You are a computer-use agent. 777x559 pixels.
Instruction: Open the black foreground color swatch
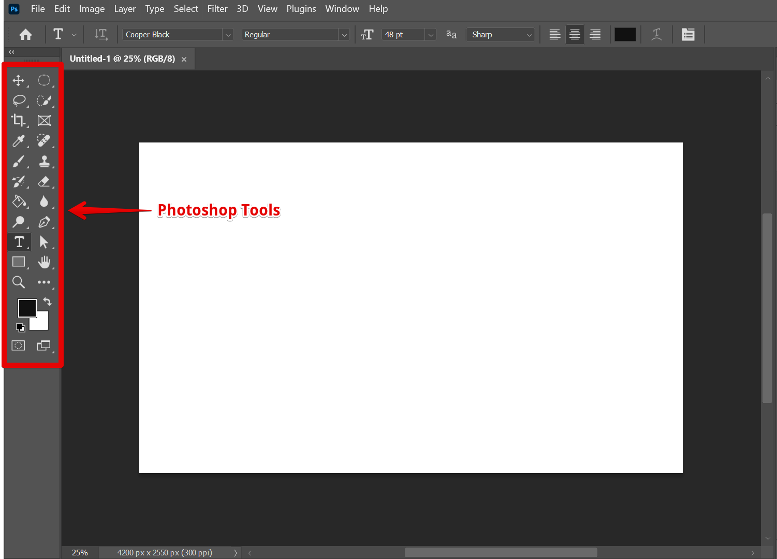click(26, 307)
